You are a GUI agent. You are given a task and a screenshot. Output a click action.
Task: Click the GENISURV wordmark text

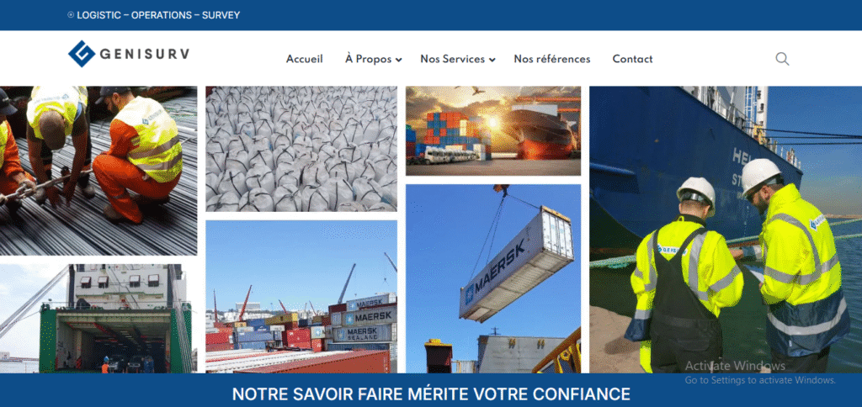(x=145, y=54)
